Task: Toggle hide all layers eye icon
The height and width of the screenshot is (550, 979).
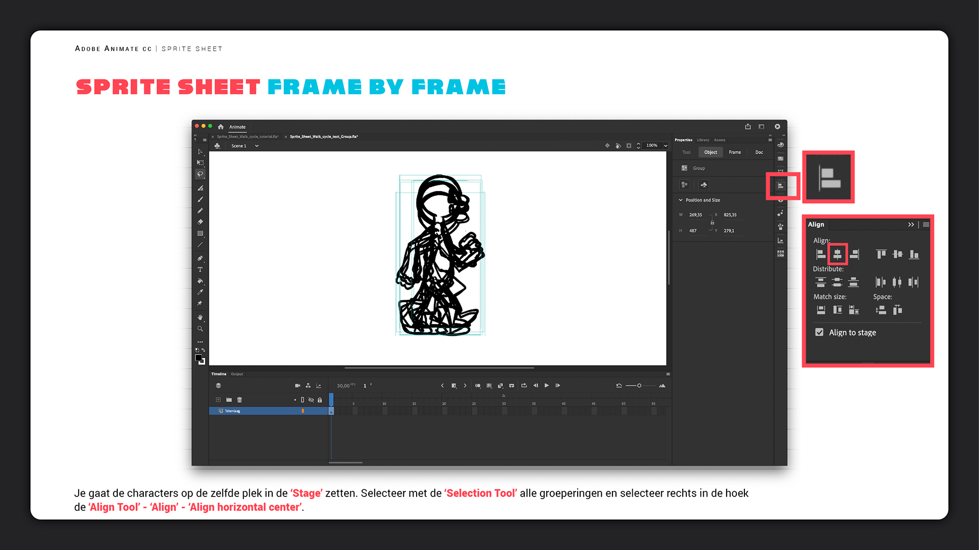Action: (x=311, y=400)
